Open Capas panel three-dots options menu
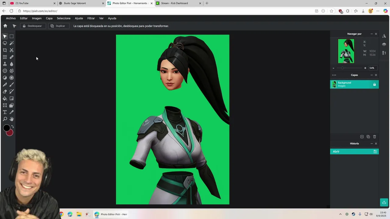 pos(334,75)
